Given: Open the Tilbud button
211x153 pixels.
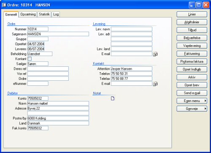Looking at the screenshot, I should pyautogui.click(x=192, y=30).
